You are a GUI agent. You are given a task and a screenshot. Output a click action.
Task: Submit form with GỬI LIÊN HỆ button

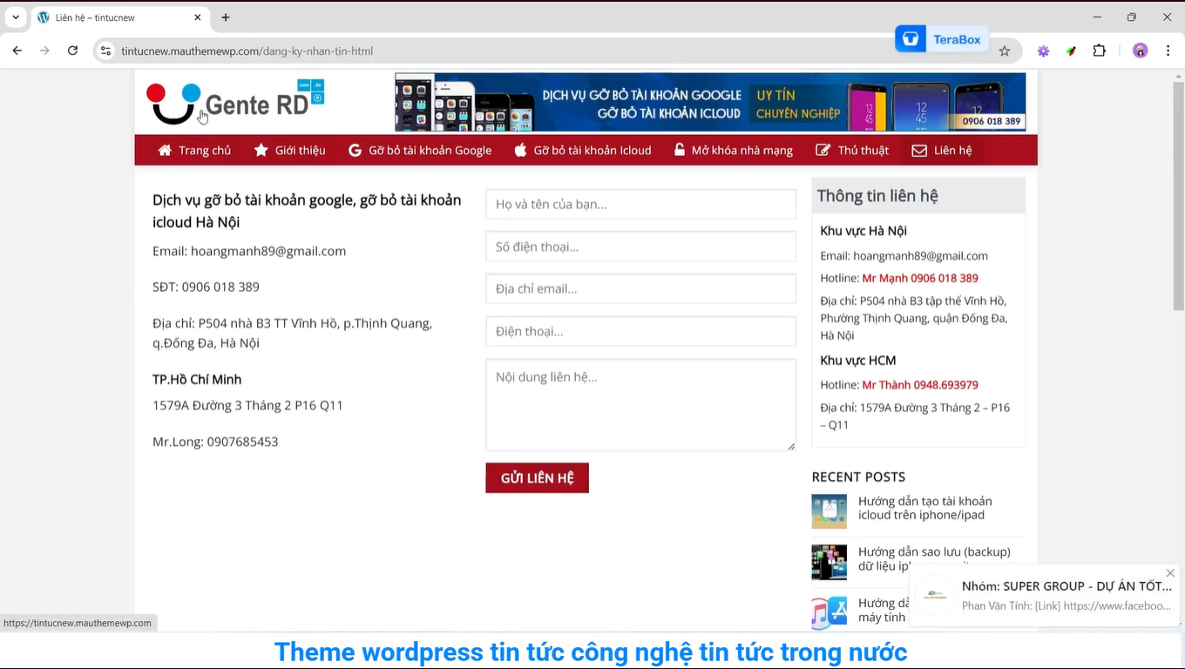537,478
